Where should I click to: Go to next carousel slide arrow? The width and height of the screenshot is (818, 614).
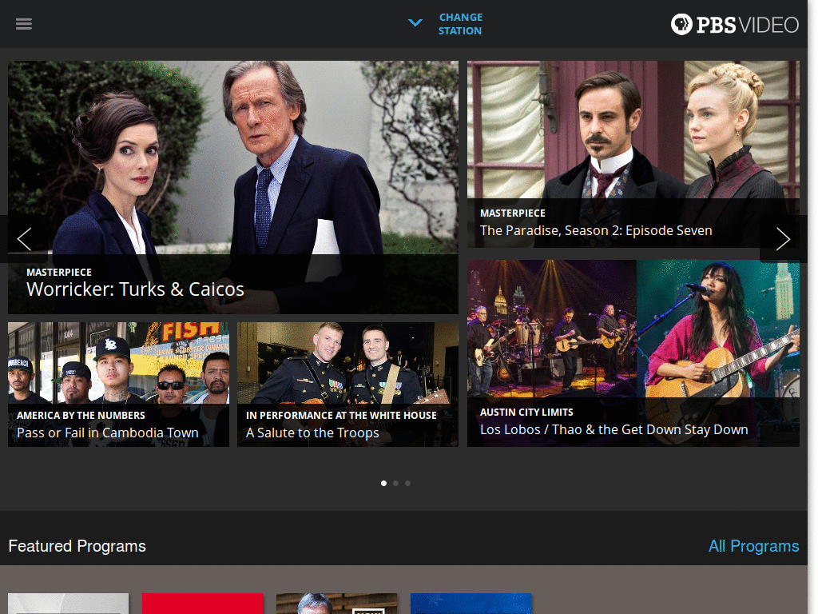pyautogui.click(x=783, y=239)
